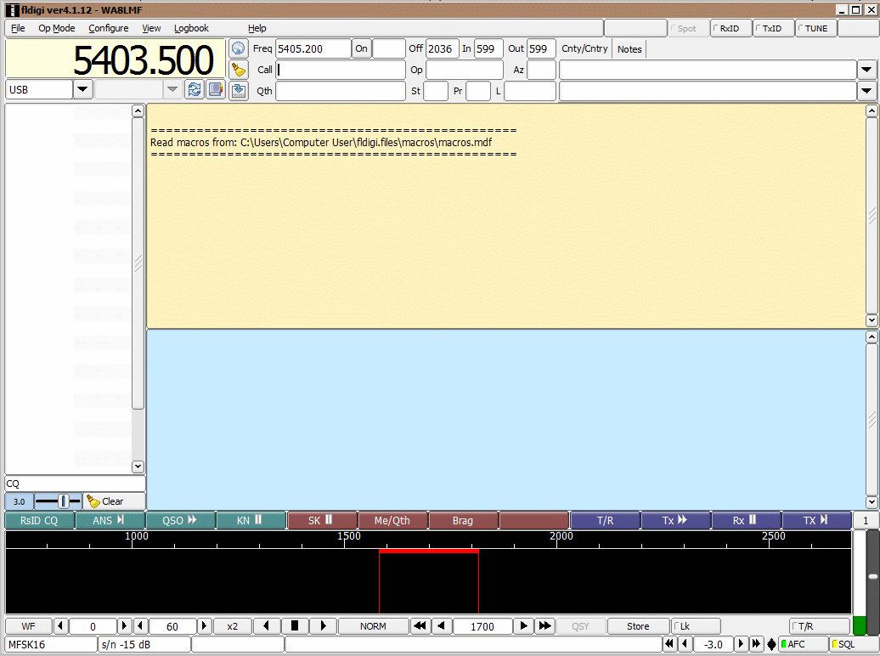Viewport: 880px width, 656px height.
Task: Toggle the T/R checkbox at bottom right
Action: 819,625
